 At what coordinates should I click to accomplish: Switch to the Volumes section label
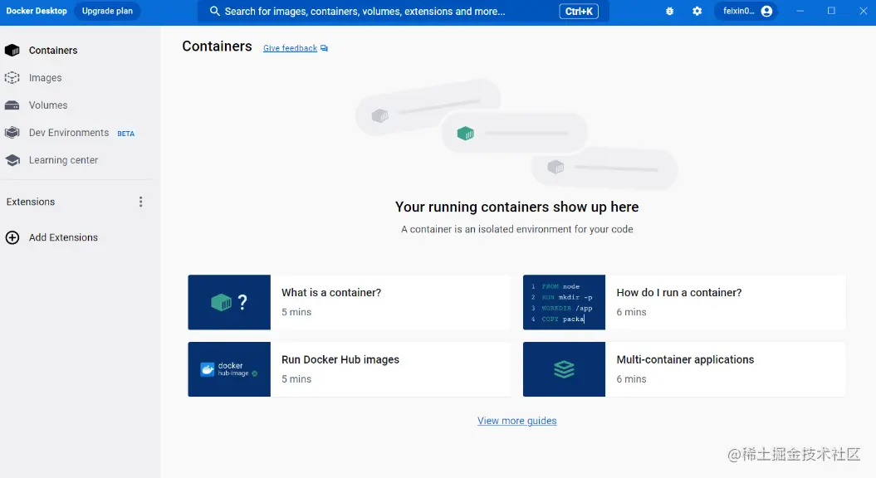tap(48, 105)
